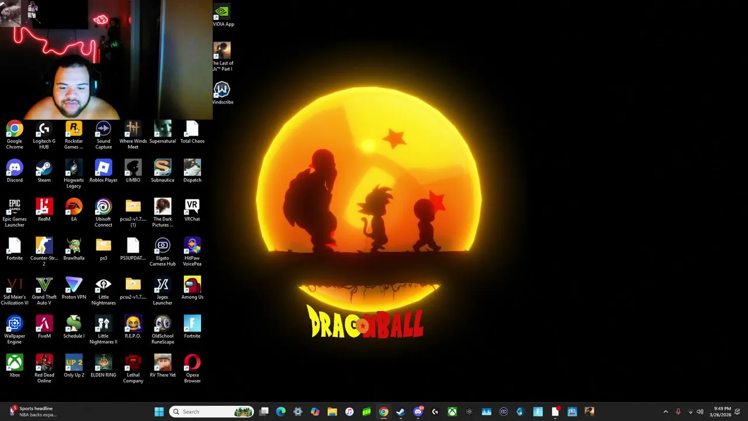Select The Last of Us Part I icon
This screenshot has width=748, height=421.
click(x=222, y=57)
